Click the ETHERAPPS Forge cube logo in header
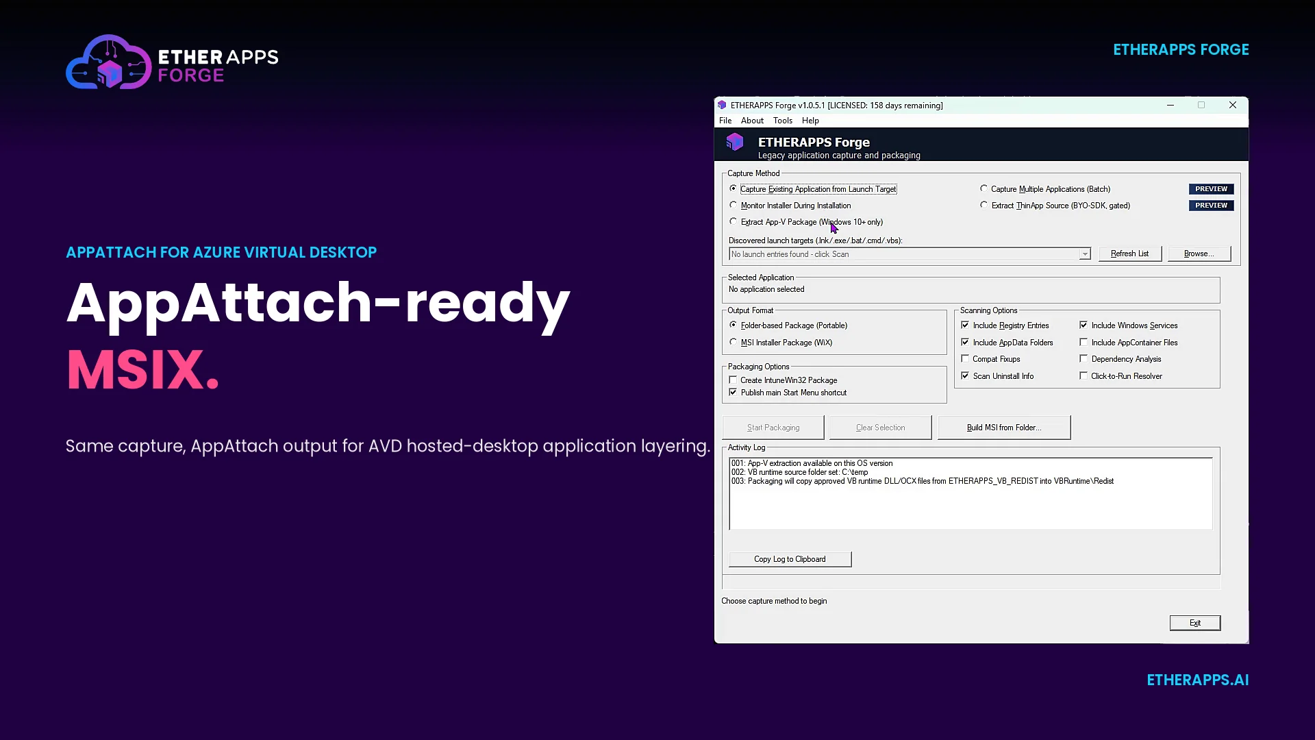Screen dimensions: 1315x740 pyautogui.click(x=735, y=143)
